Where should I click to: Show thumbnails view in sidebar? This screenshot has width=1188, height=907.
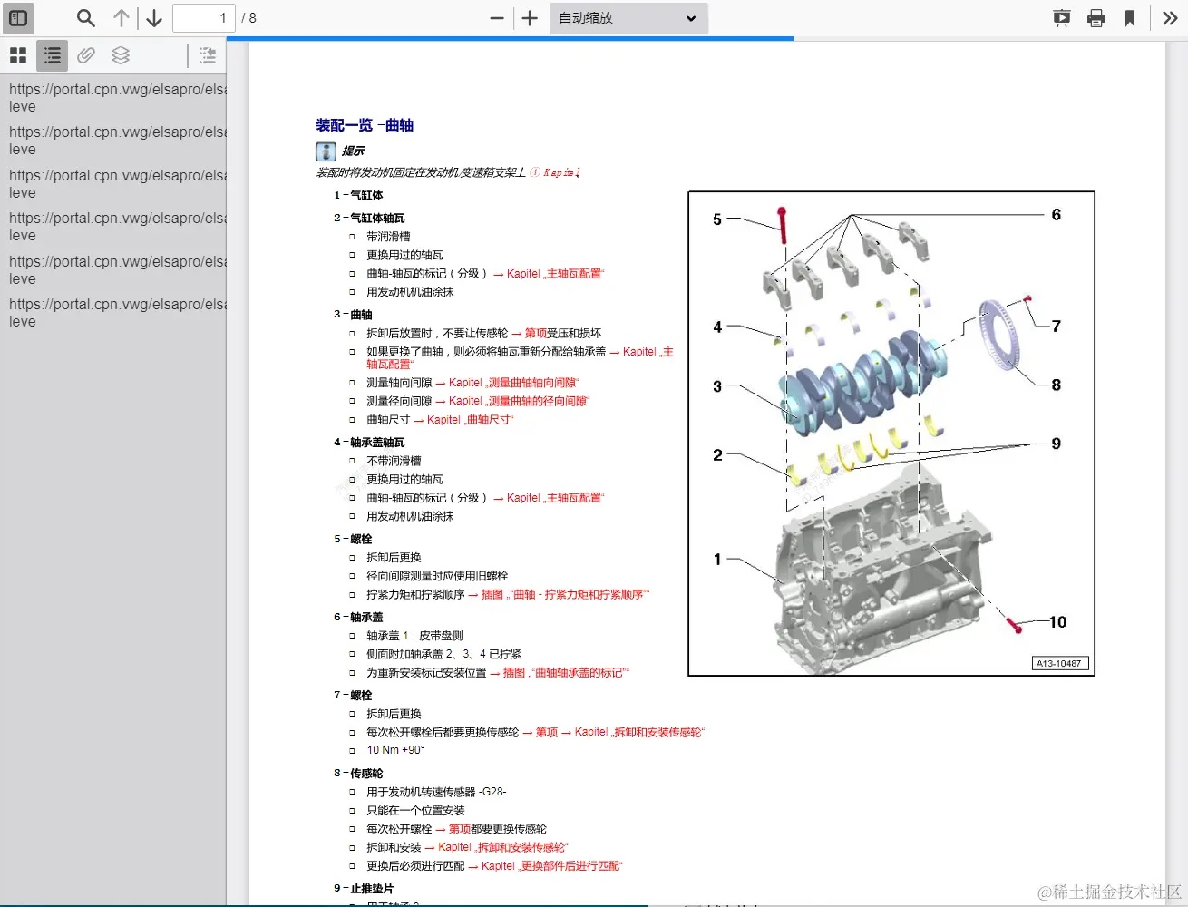click(18, 55)
